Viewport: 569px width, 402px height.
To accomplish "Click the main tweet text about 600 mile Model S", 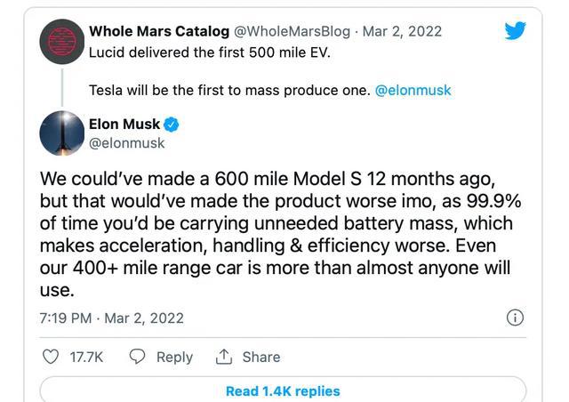I will (x=280, y=234).
